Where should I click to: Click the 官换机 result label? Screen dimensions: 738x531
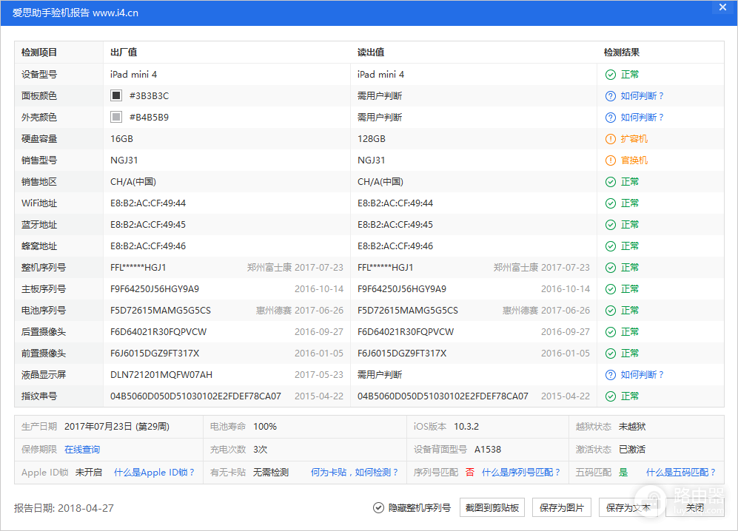point(634,160)
